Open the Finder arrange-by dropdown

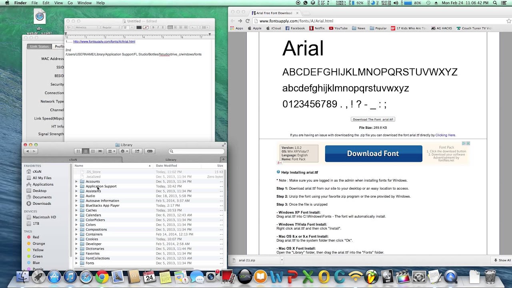112,151
